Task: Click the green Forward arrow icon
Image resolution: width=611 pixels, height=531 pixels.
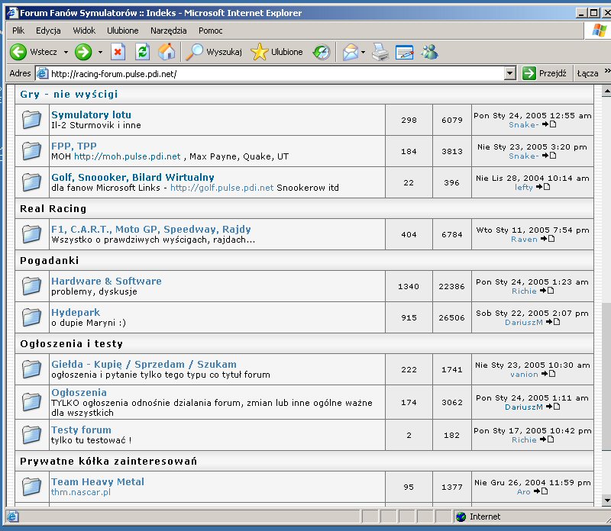Action: coord(83,52)
